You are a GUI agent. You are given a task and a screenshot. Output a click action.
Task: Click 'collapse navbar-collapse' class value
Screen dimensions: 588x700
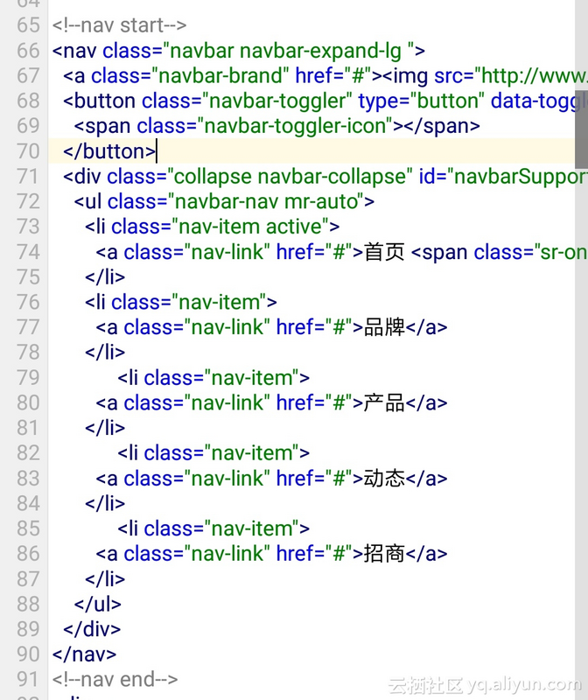(x=290, y=177)
